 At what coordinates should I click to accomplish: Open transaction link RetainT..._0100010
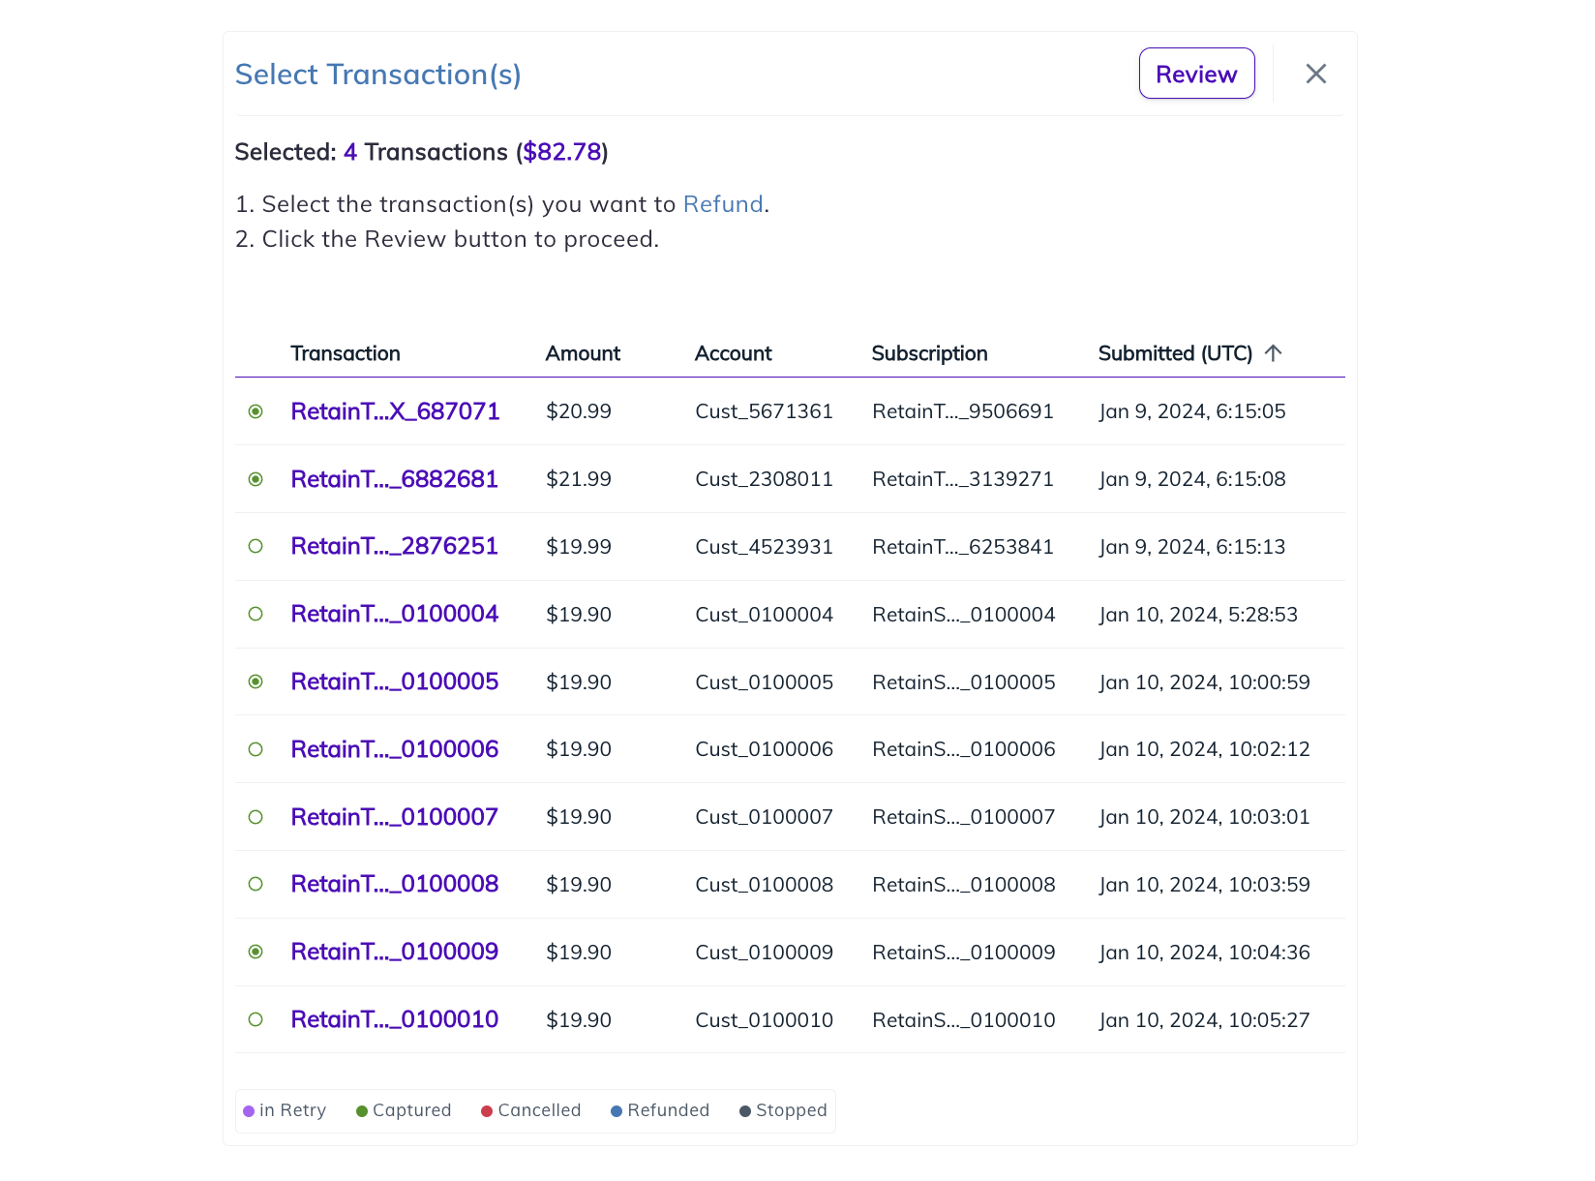pyautogui.click(x=394, y=1019)
